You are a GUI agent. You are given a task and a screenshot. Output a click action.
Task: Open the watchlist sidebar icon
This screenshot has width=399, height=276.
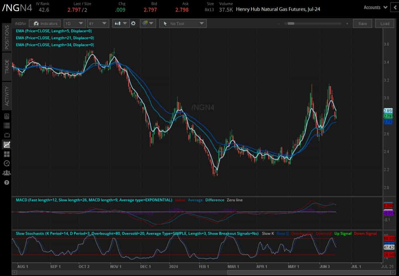point(6,125)
